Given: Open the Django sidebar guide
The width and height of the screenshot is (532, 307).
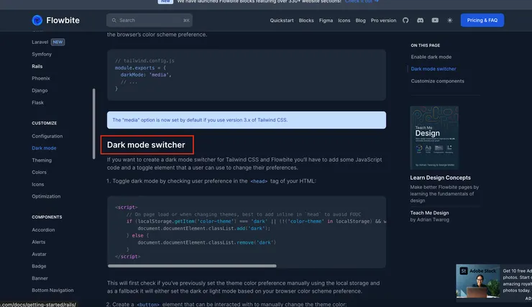Looking at the screenshot, I should point(40,91).
